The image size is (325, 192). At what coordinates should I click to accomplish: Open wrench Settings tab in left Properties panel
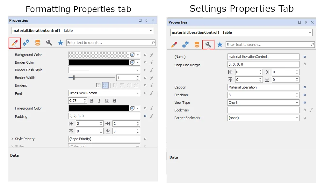(x=49, y=43)
